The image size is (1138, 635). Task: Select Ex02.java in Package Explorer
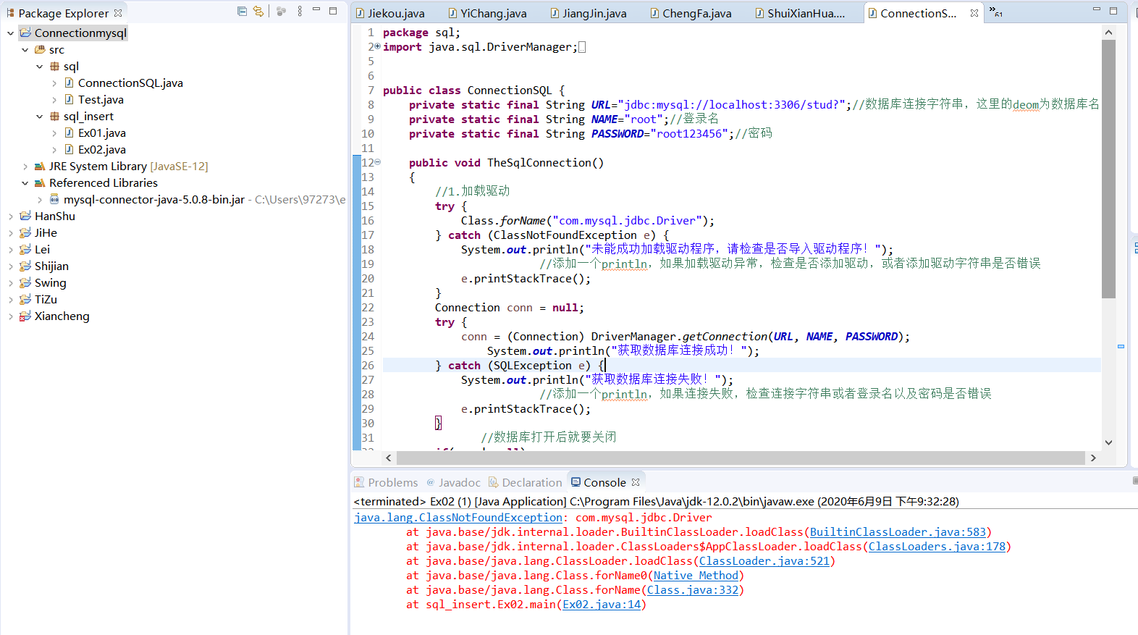point(101,149)
